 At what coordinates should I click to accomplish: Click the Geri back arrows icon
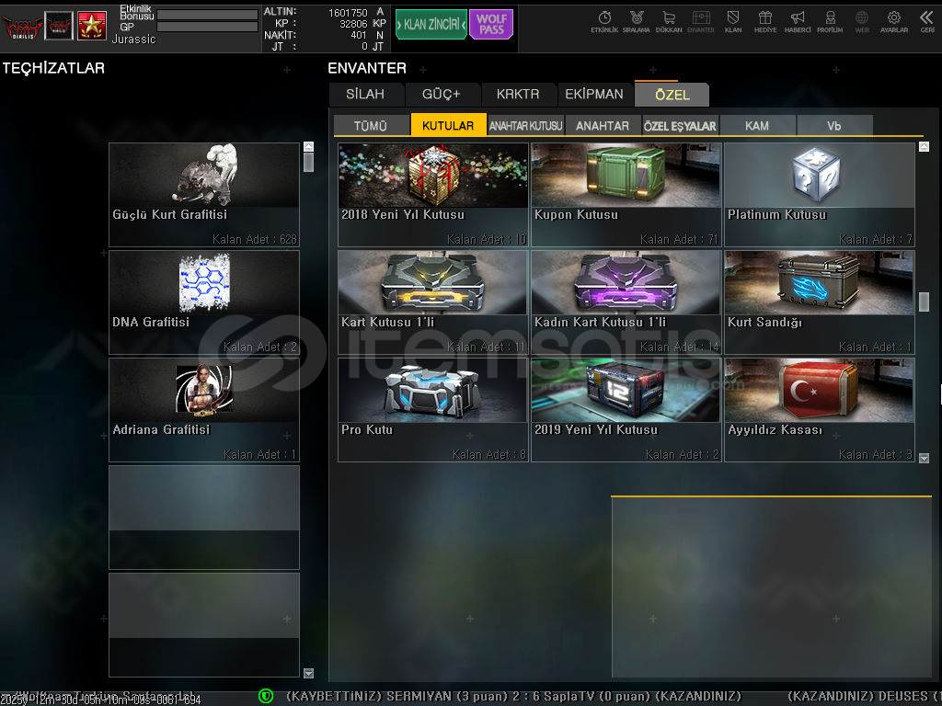tap(926, 22)
